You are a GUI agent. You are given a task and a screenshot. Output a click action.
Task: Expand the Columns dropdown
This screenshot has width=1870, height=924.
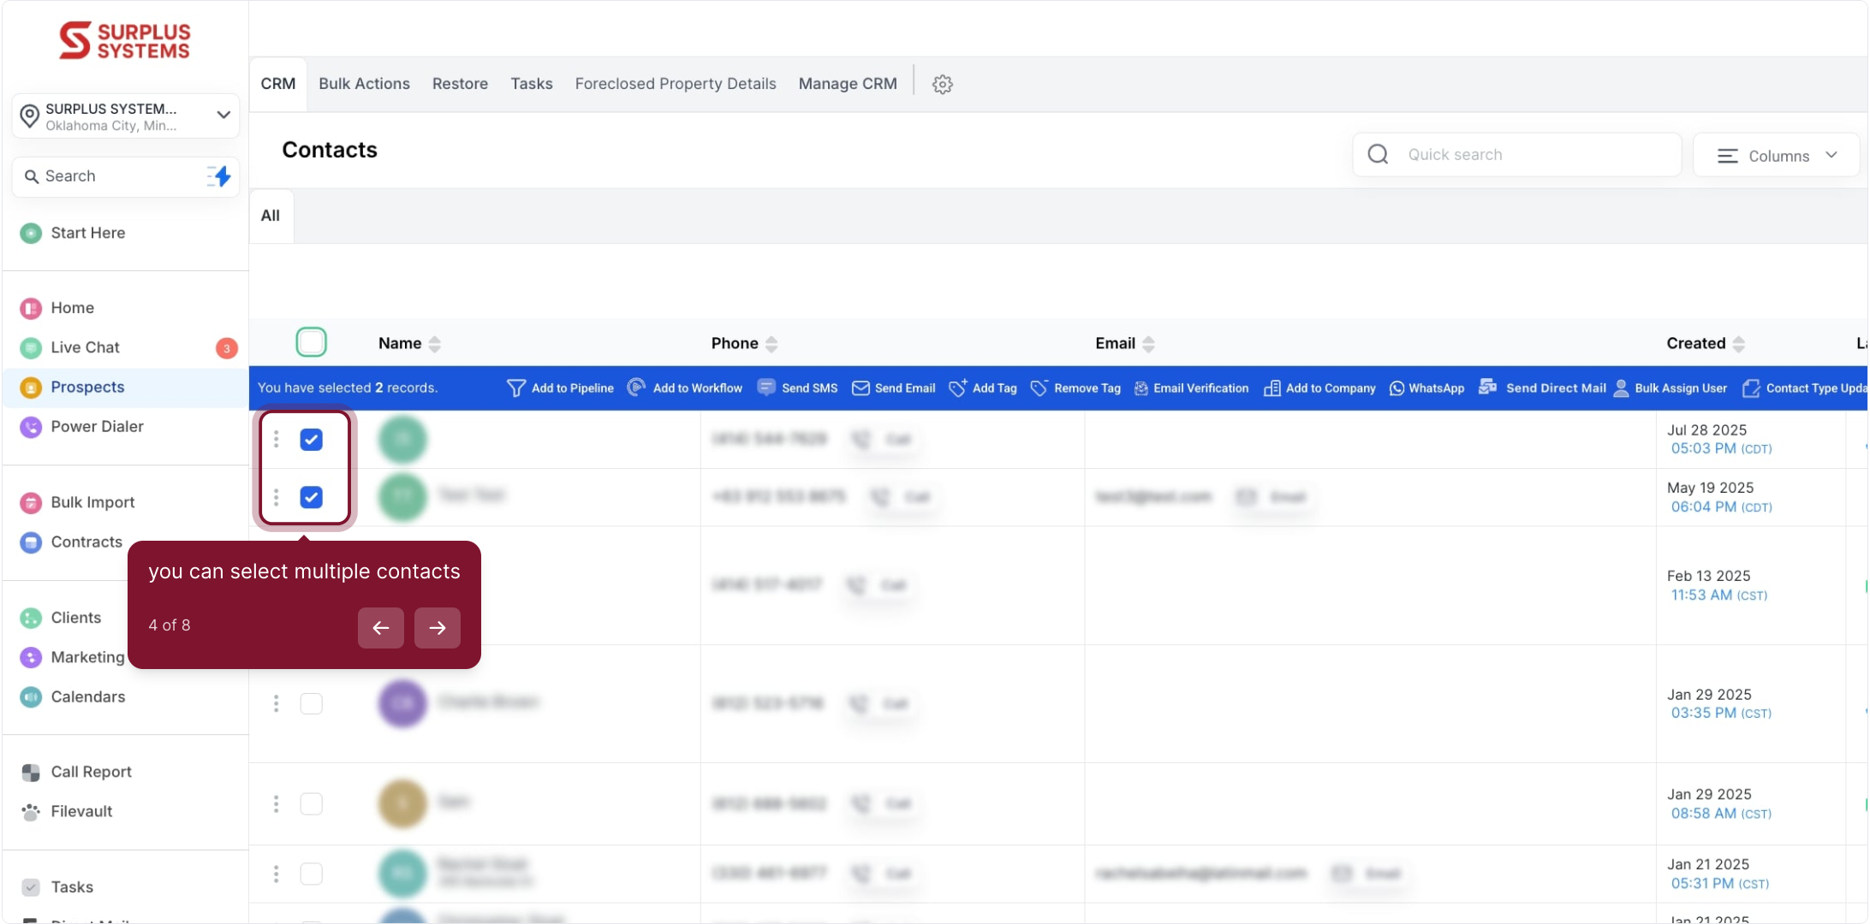(1777, 156)
